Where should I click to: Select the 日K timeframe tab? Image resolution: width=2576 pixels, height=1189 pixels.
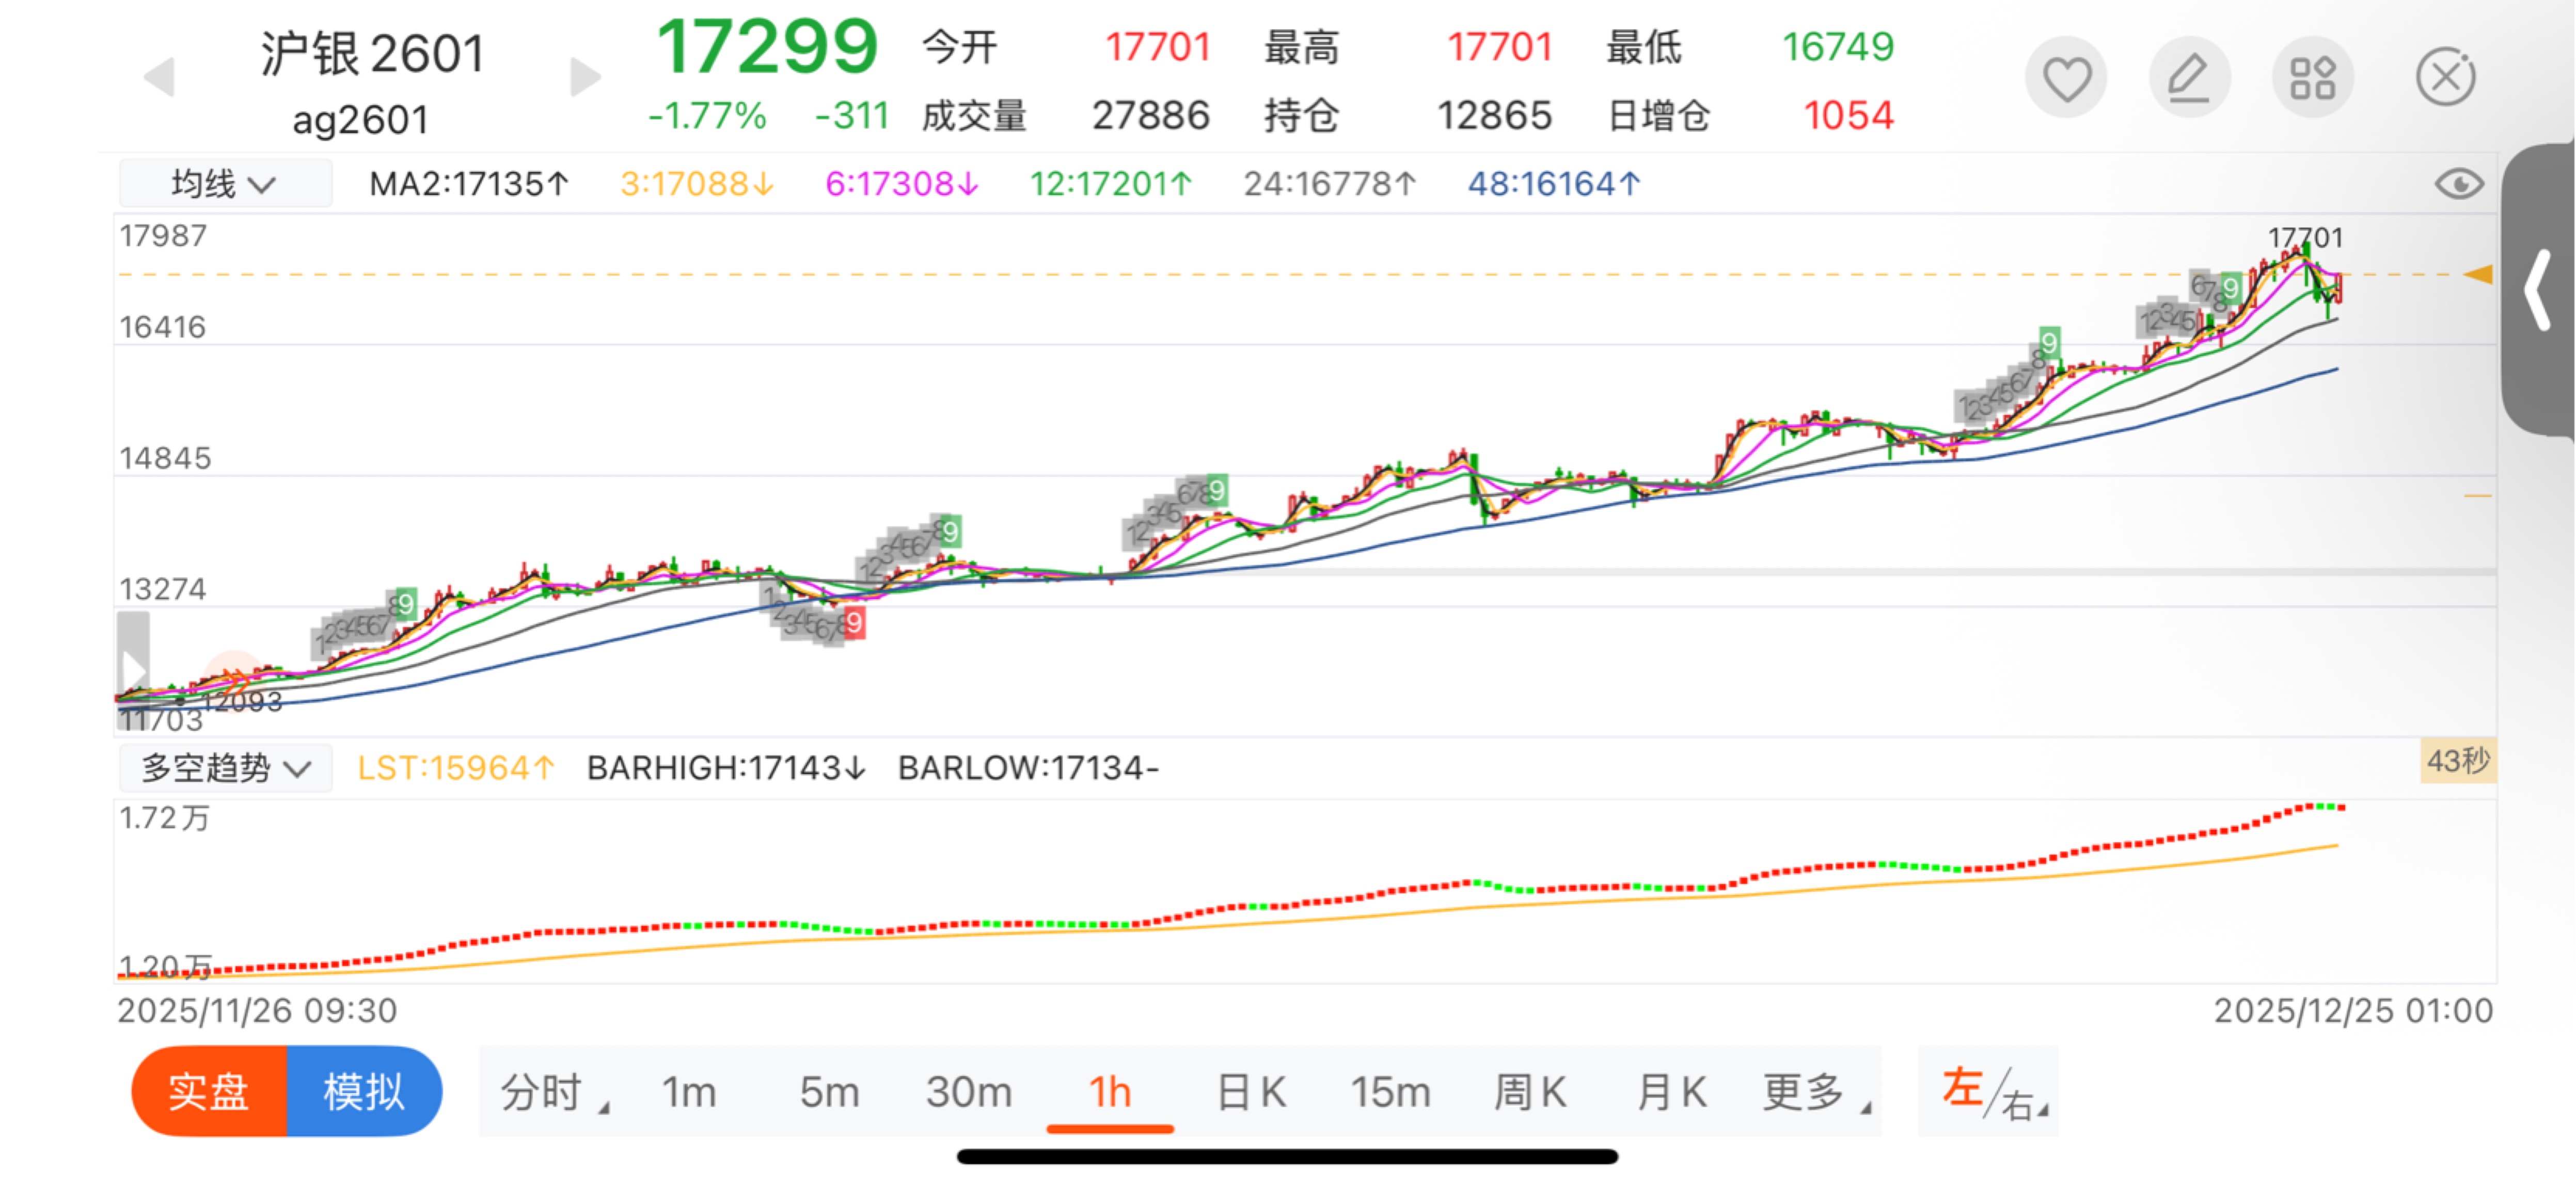coord(1251,1091)
